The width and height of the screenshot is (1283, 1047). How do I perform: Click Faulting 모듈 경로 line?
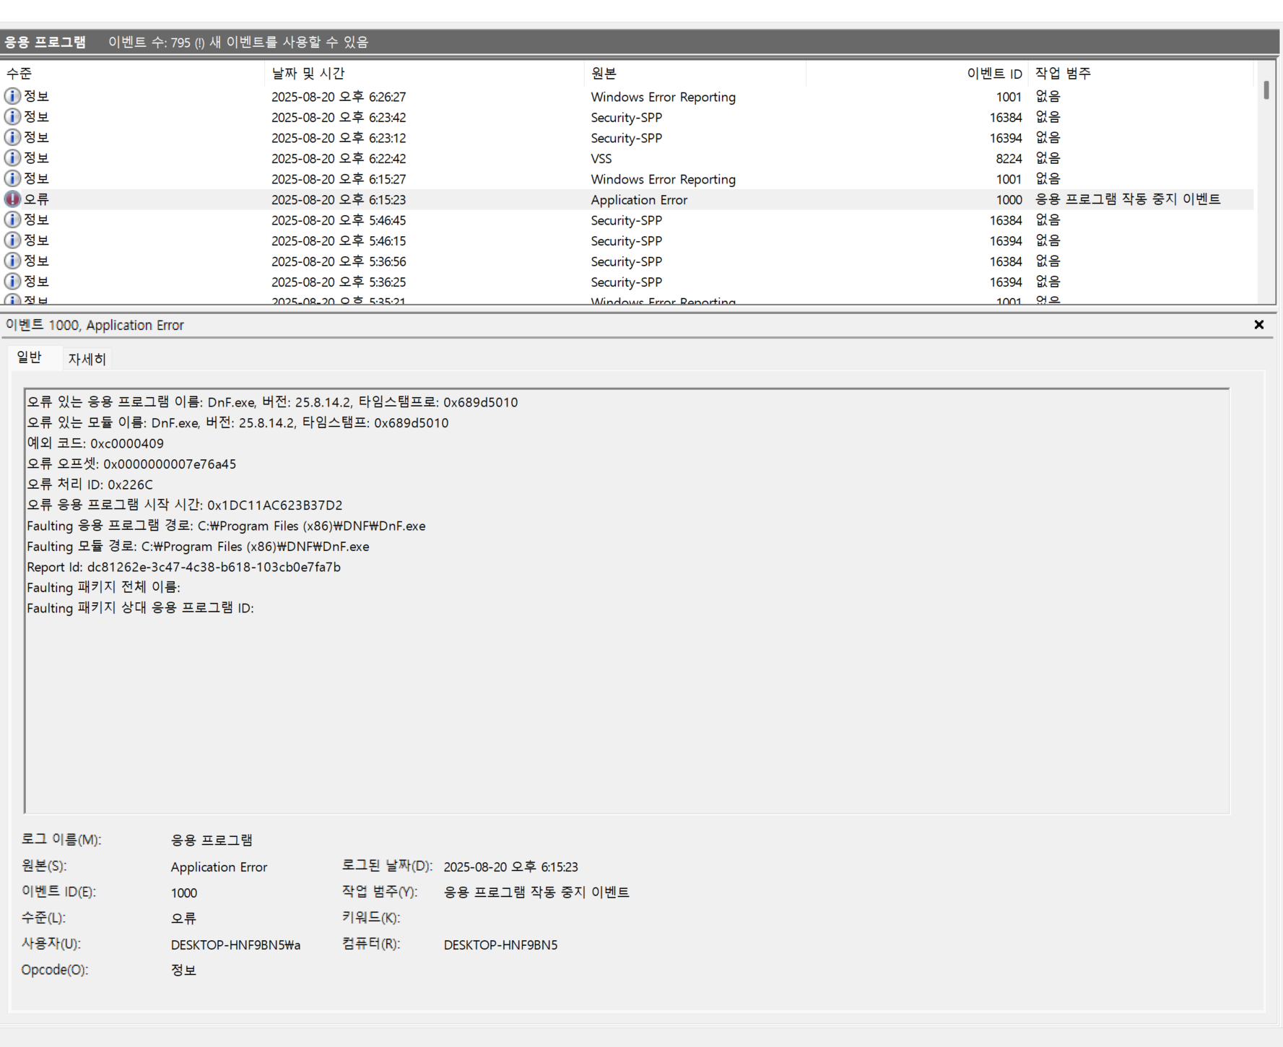[x=198, y=546]
